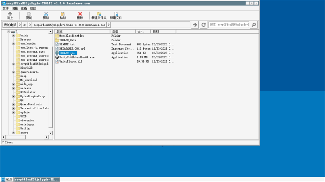Click the 我的电脑 breadcrumb button

coord(10,25)
